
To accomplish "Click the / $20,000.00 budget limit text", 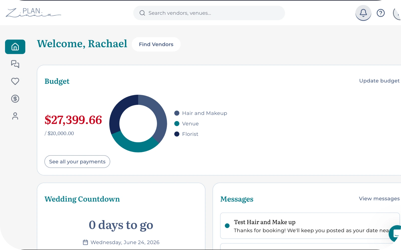I will [59, 133].
